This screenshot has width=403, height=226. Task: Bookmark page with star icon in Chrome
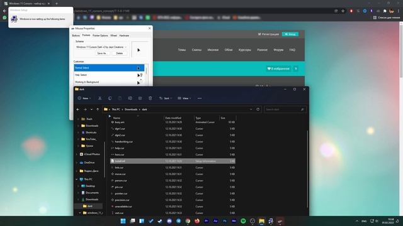pos(343,11)
